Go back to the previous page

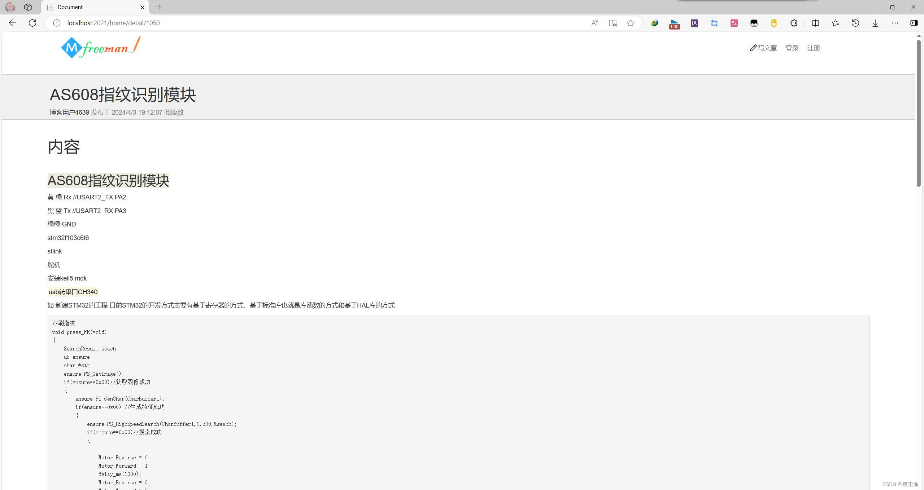[x=13, y=23]
